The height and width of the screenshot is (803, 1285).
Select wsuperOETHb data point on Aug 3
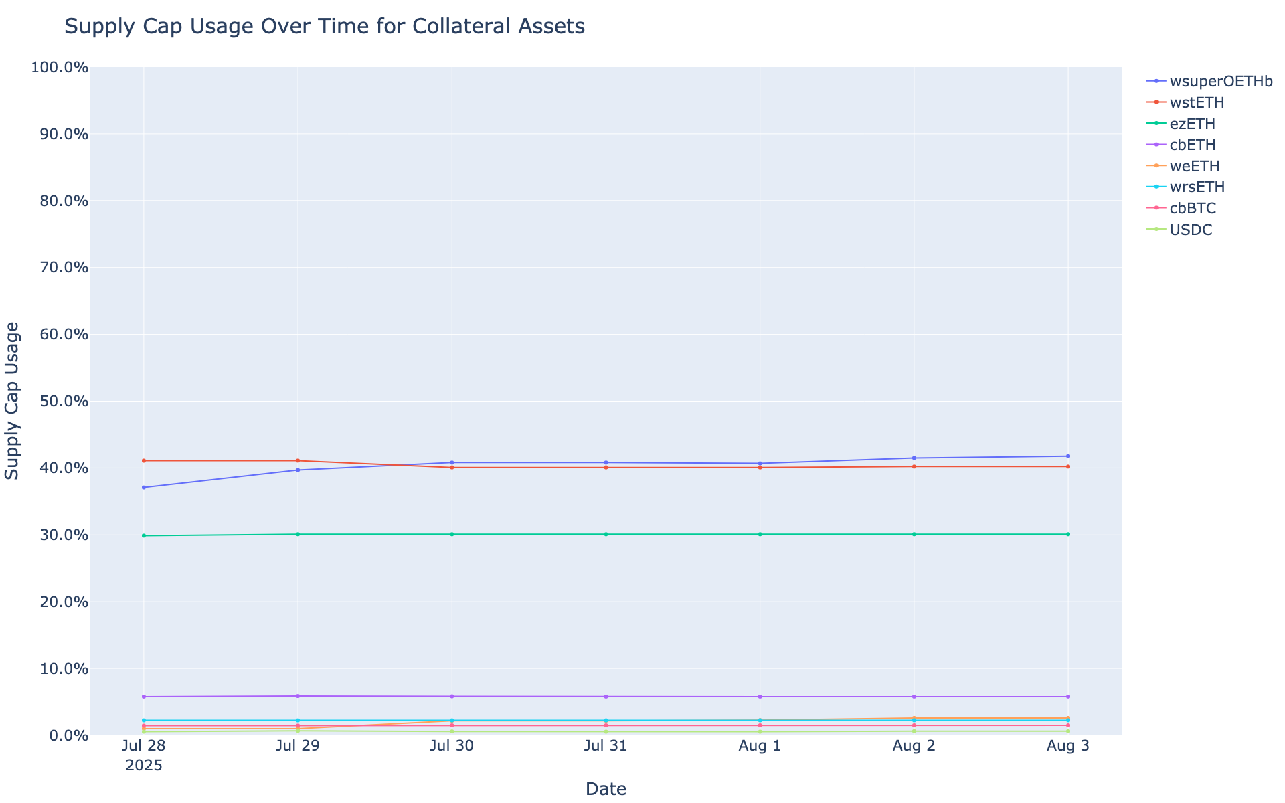pyautogui.click(x=1067, y=456)
